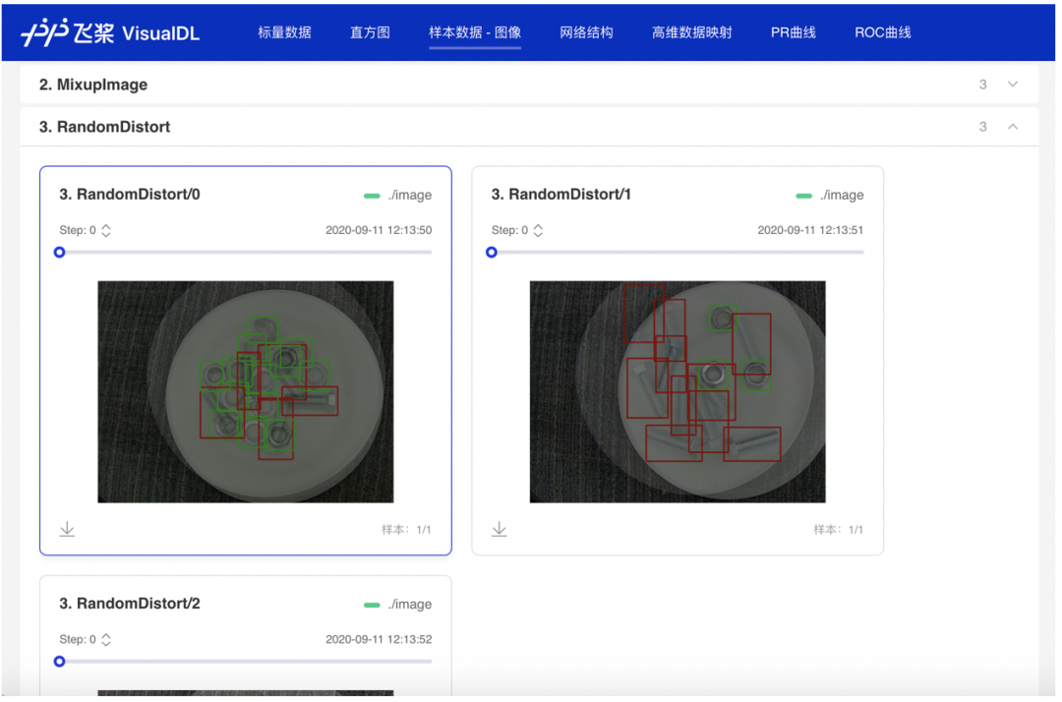The image size is (1062, 702).
Task: Open the ROC曲线 tab
Action: point(882,32)
